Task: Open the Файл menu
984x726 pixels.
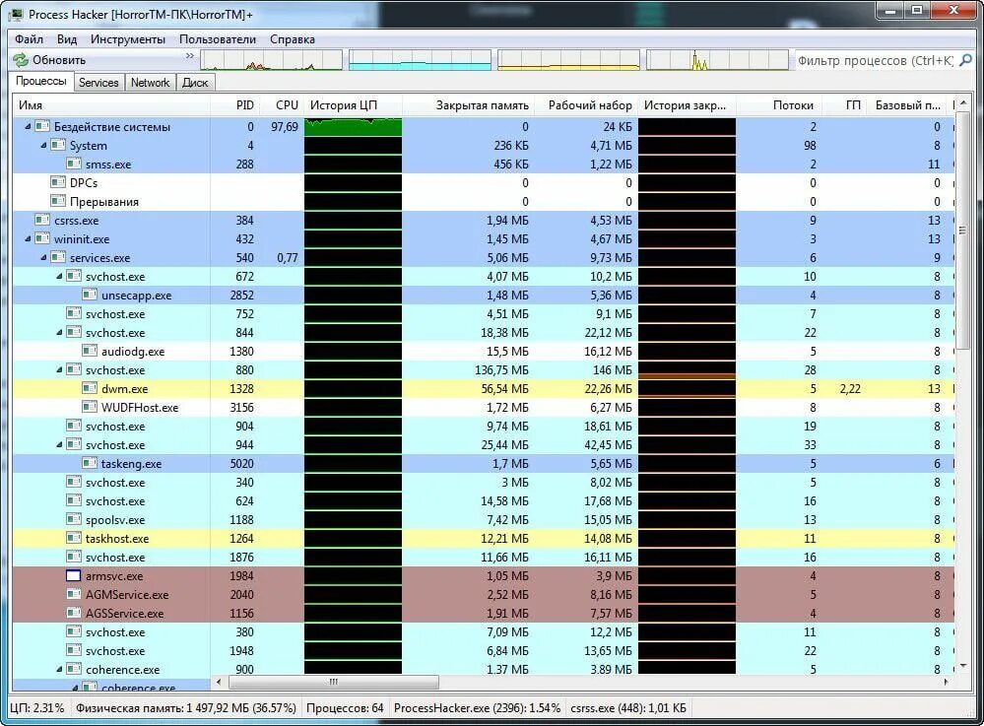Action: pos(29,38)
